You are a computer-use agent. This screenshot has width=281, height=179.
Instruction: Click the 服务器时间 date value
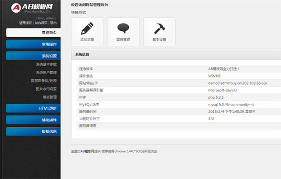pos(232,111)
